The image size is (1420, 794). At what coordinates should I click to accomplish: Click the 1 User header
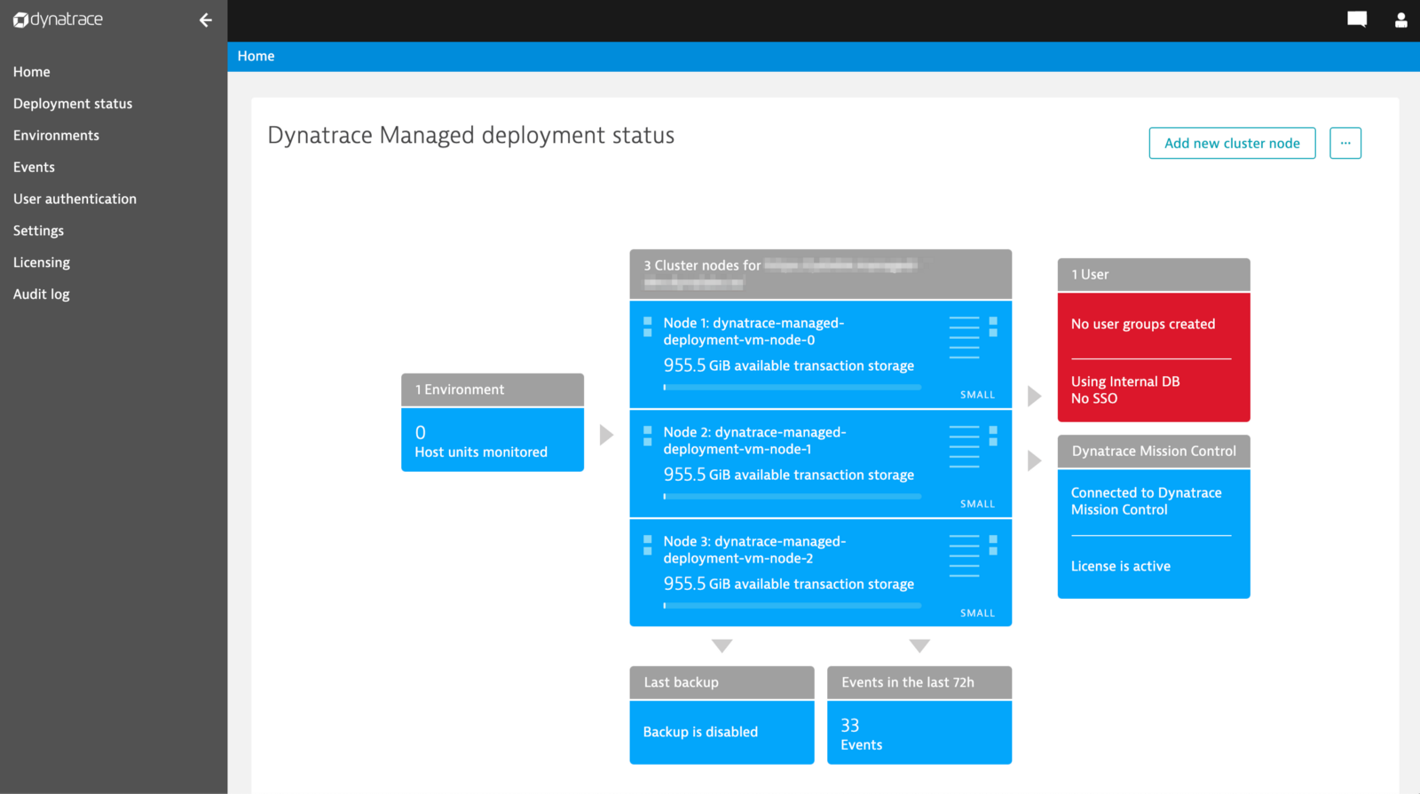click(x=1154, y=274)
